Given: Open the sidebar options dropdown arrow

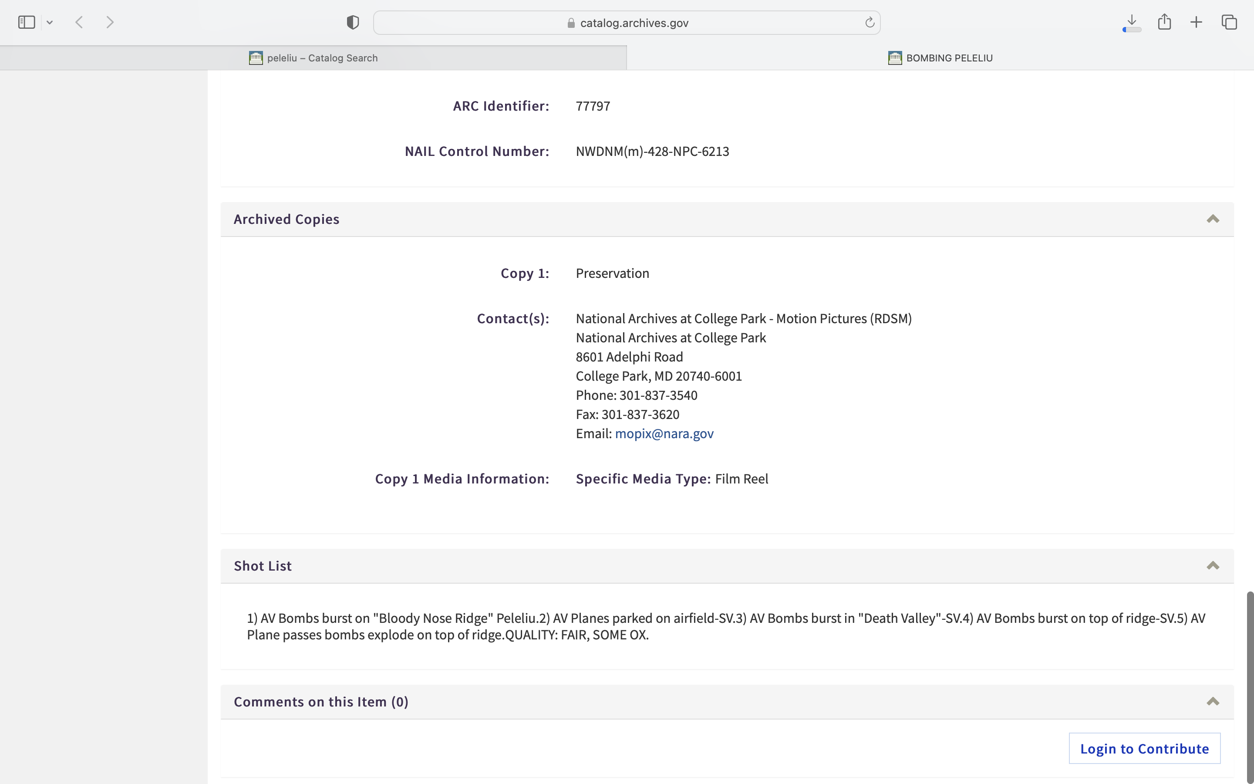Looking at the screenshot, I should click(x=50, y=22).
